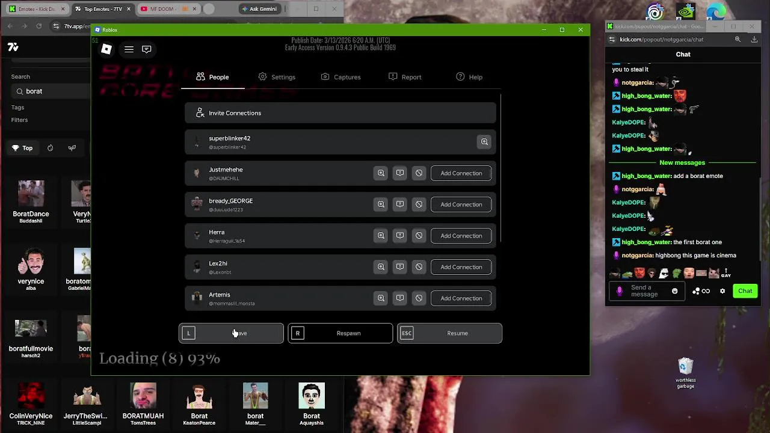Click the zoom magnifier icon in Kick popout address bar
Viewport: 770px width, 433px height.
point(738,40)
